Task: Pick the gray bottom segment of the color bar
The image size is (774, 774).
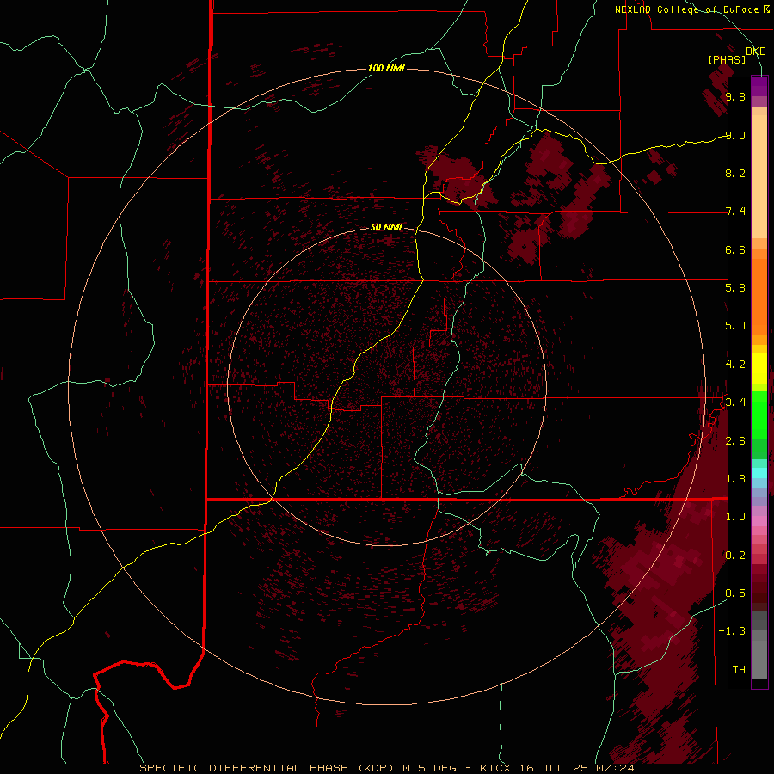Action: pos(759,659)
